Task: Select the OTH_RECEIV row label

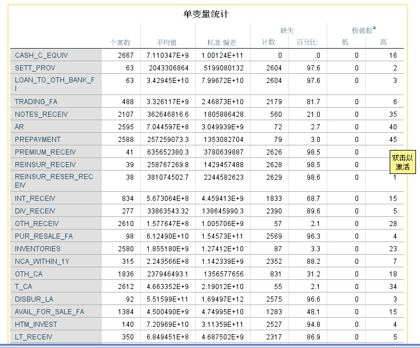Action: [37, 223]
